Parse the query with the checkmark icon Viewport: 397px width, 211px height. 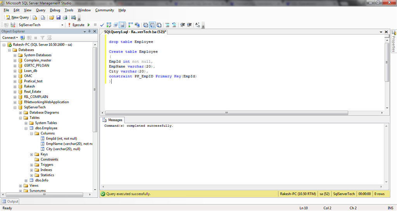click(102, 25)
